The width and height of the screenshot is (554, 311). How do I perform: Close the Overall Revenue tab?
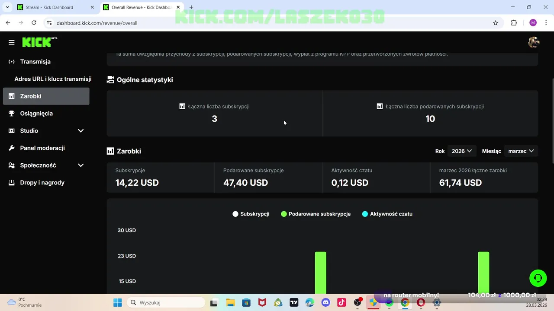click(178, 7)
